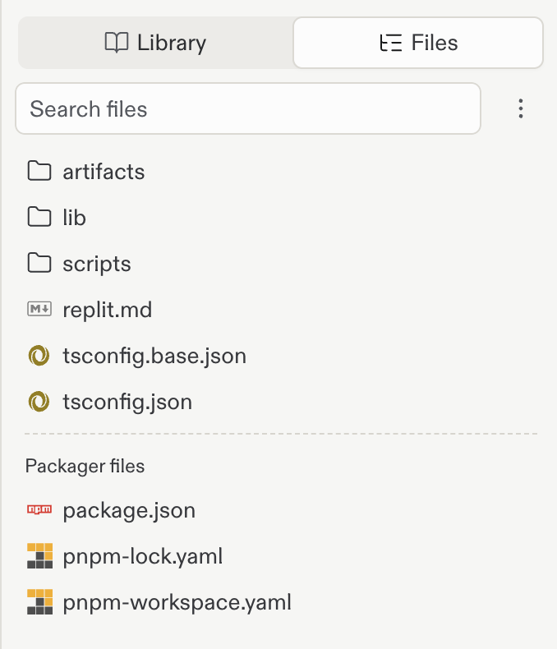The width and height of the screenshot is (557, 649).
Task: Click the markdown icon beside replit.md
Action: click(39, 309)
